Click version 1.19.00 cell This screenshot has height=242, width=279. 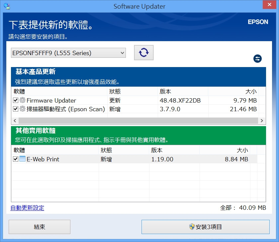point(162,159)
